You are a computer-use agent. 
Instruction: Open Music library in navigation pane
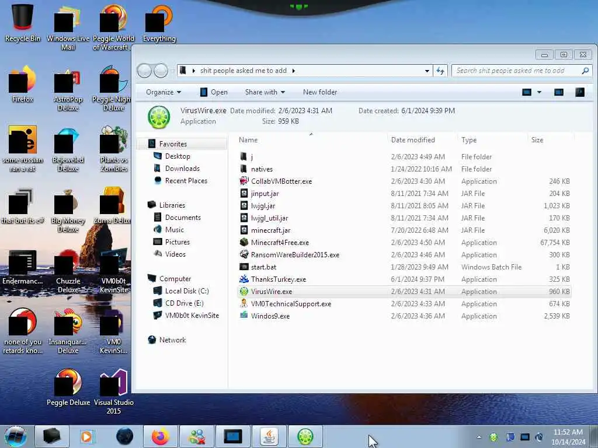(174, 229)
